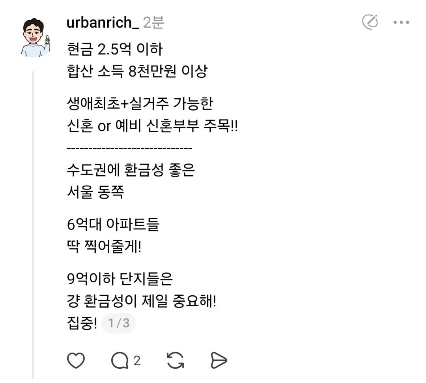Image resolution: width=426 pixels, height=383 pixels.
Task: Share the post with the paper plane icon
Action: [220, 359]
